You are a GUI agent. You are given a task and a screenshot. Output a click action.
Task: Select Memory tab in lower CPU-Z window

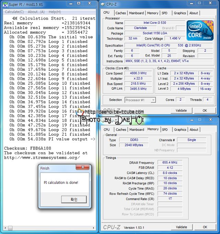153,129
